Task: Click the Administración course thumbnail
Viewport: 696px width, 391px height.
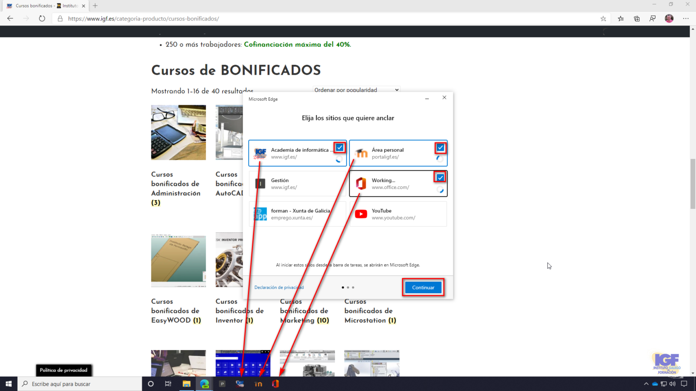Action: 178,133
